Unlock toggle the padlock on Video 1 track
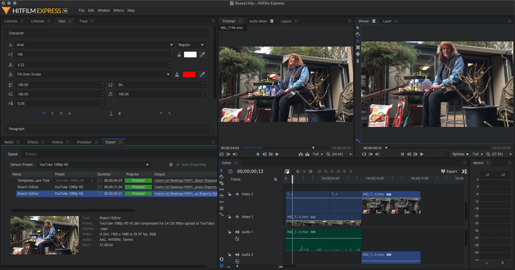515x270 pixels. 230,217
